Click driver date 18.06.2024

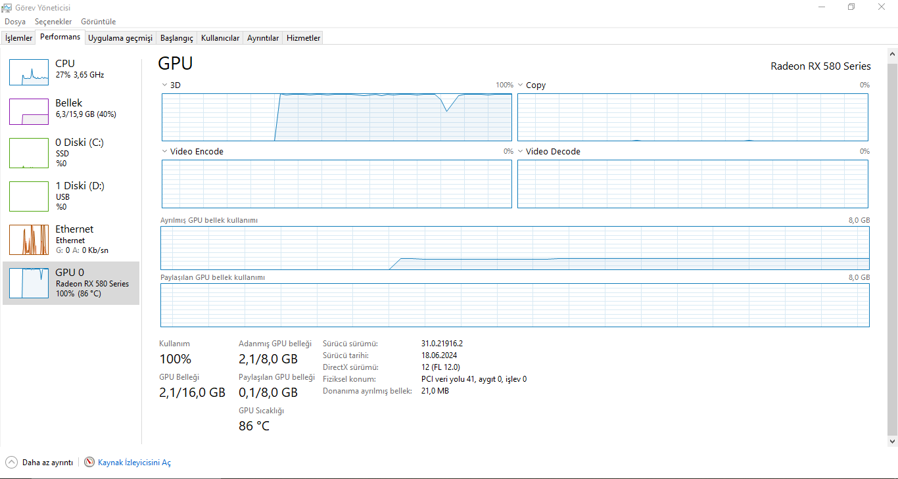coord(440,355)
